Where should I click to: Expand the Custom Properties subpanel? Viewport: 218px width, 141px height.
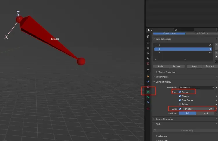157,72
